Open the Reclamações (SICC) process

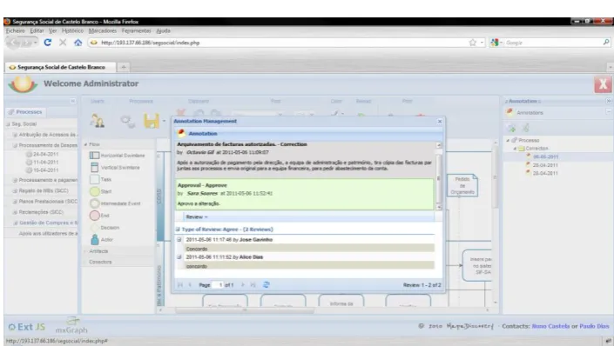click(x=37, y=212)
